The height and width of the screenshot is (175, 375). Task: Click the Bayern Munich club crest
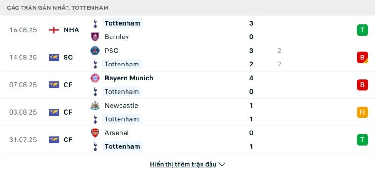(x=95, y=78)
